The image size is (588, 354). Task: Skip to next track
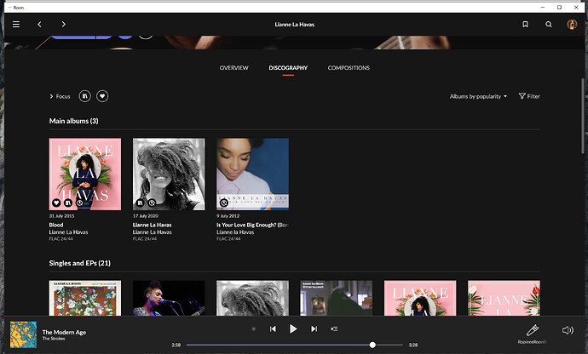(314, 329)
